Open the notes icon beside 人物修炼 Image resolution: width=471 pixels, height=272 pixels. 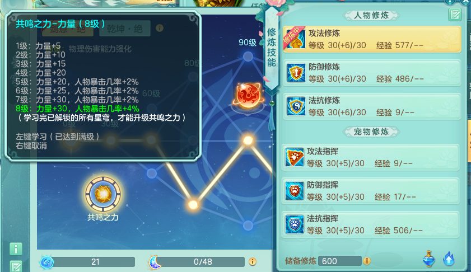(455, 15)
